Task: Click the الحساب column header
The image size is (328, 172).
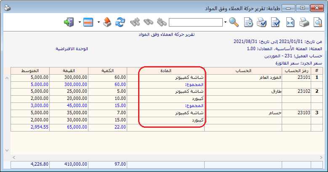Action: coord(243,71)
